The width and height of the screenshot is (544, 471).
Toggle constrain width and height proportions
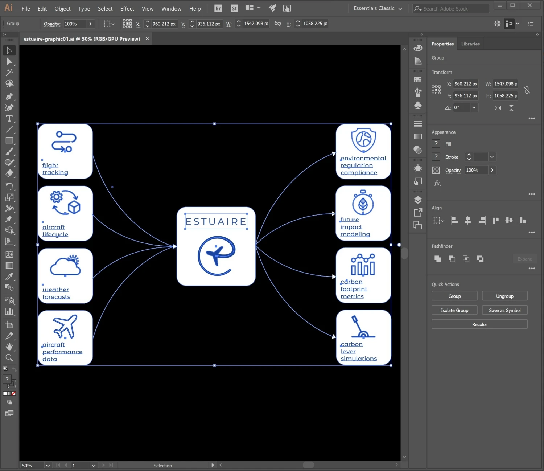527,90
